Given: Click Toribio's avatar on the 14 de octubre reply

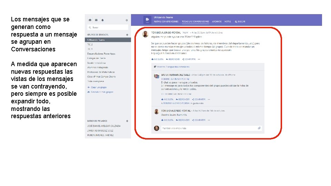Looking at the screenshot, I should (157, 112).
